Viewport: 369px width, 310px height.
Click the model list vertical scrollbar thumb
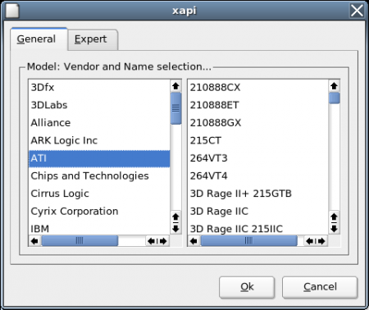[x=334, y=98]
